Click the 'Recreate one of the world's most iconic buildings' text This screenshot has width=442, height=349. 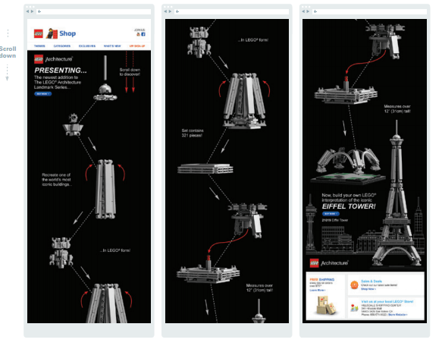click(56, 180)
